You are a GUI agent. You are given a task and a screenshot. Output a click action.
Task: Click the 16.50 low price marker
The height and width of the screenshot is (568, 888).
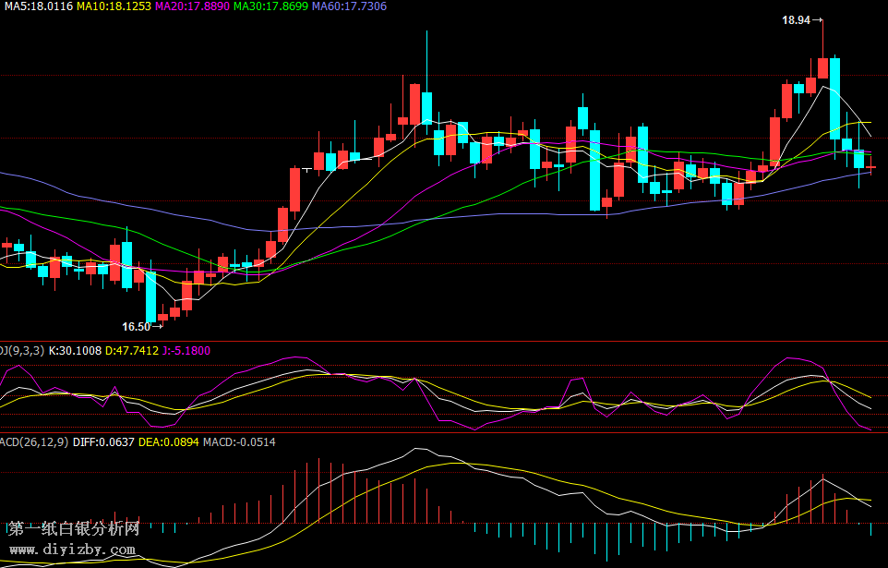pos(136,326)
